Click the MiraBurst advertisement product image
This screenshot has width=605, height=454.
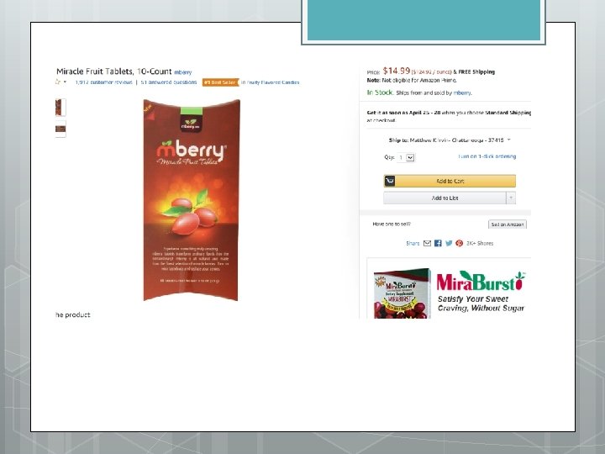tap(402, 293)
